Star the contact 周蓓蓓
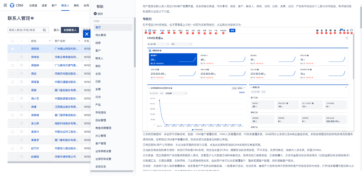This screenshot has width=362, height=176. point(21,82)
